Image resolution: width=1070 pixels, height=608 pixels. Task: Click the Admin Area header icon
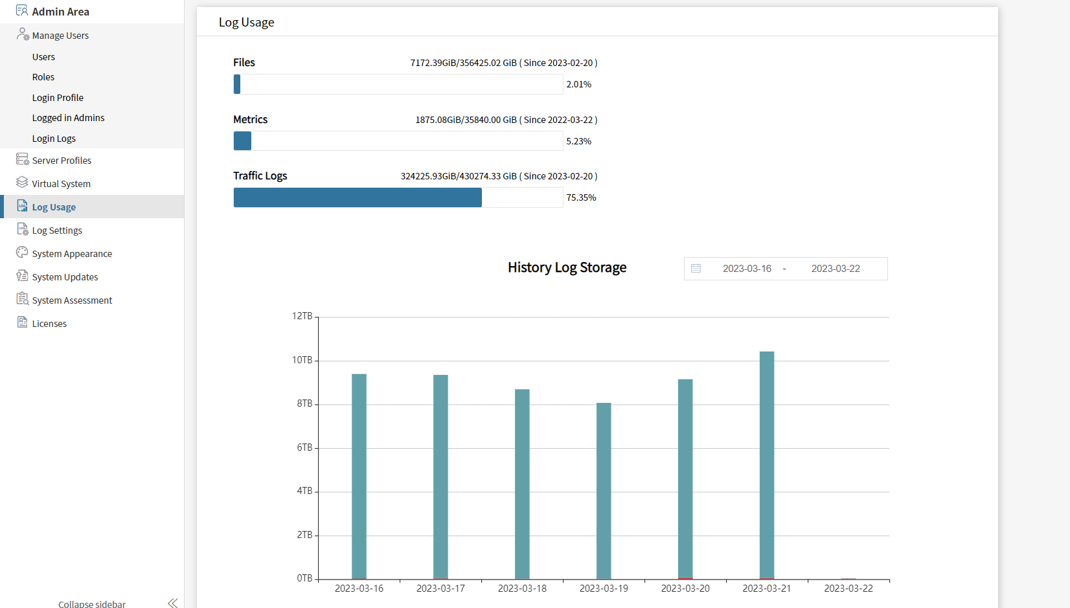coord(21,10)
